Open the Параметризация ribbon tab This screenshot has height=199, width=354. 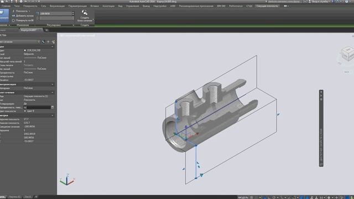(77, 6)
